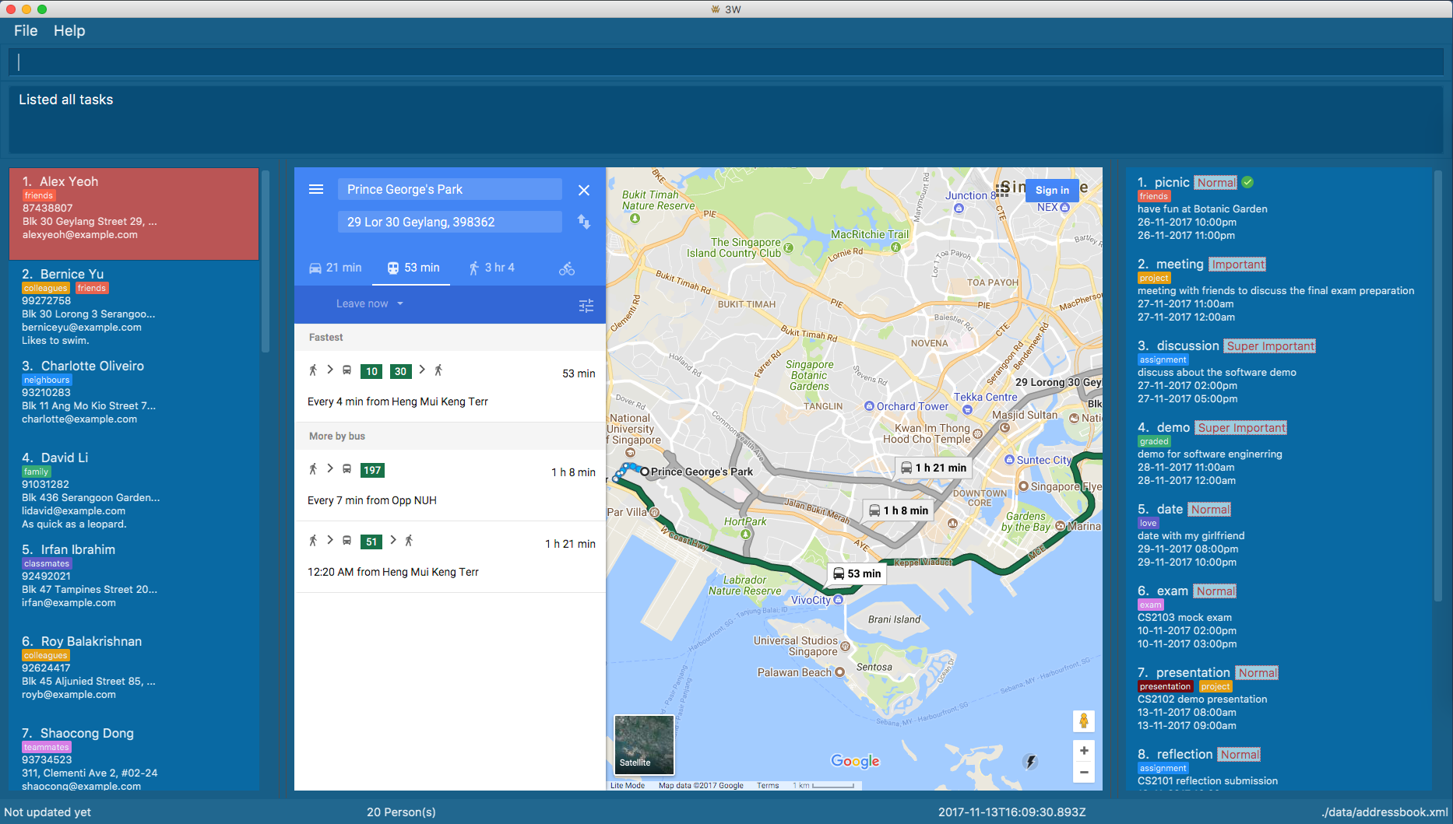1453x824 pixels.
Task: Click the 53 min route label on map
Action: [857, 573]
